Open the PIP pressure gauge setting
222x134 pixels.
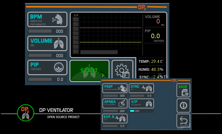[x=47, y=67]
